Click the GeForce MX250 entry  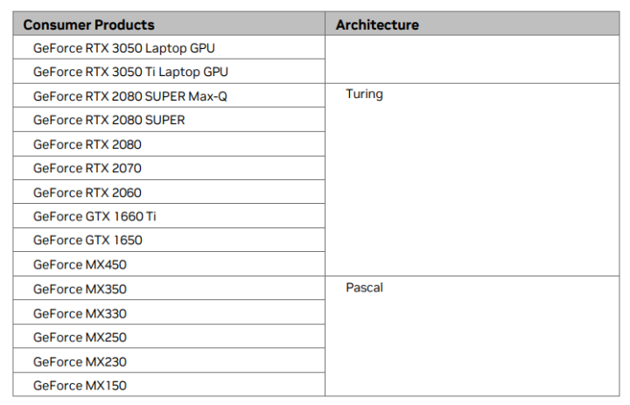(74, 337)
